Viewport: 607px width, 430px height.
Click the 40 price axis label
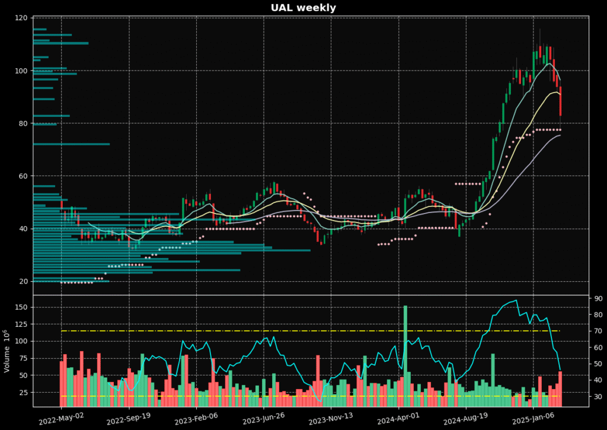pos(24,229)
